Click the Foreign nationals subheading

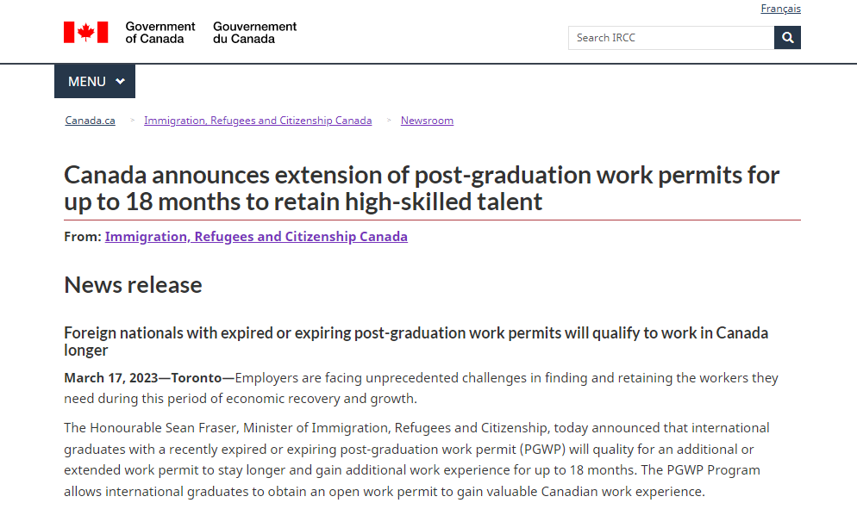click(x=416, y=341)
